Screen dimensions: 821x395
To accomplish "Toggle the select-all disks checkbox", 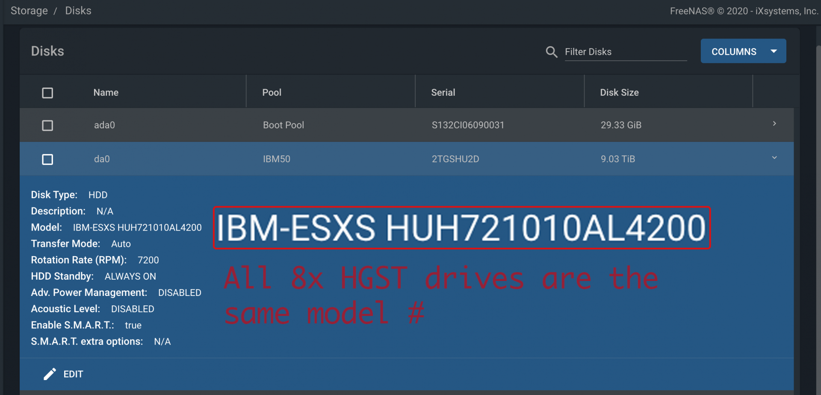I will pyautogui.click(x=47, y=93).
